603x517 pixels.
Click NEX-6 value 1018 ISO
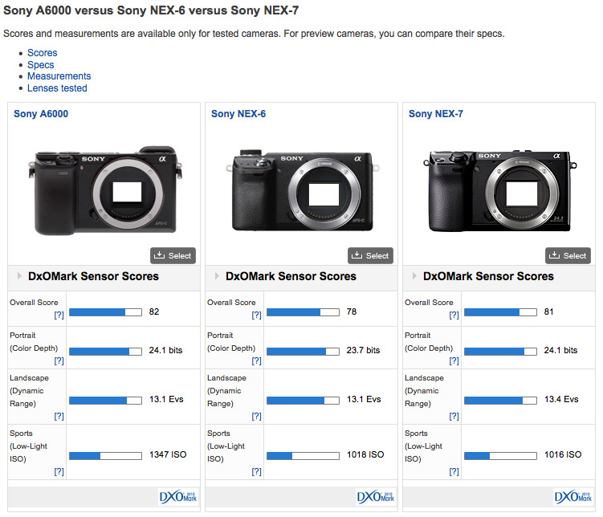(365, 454)
